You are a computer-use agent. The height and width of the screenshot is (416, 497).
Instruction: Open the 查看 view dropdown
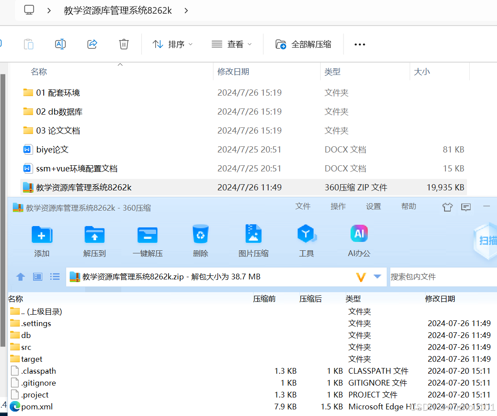(x=232, y=45)
